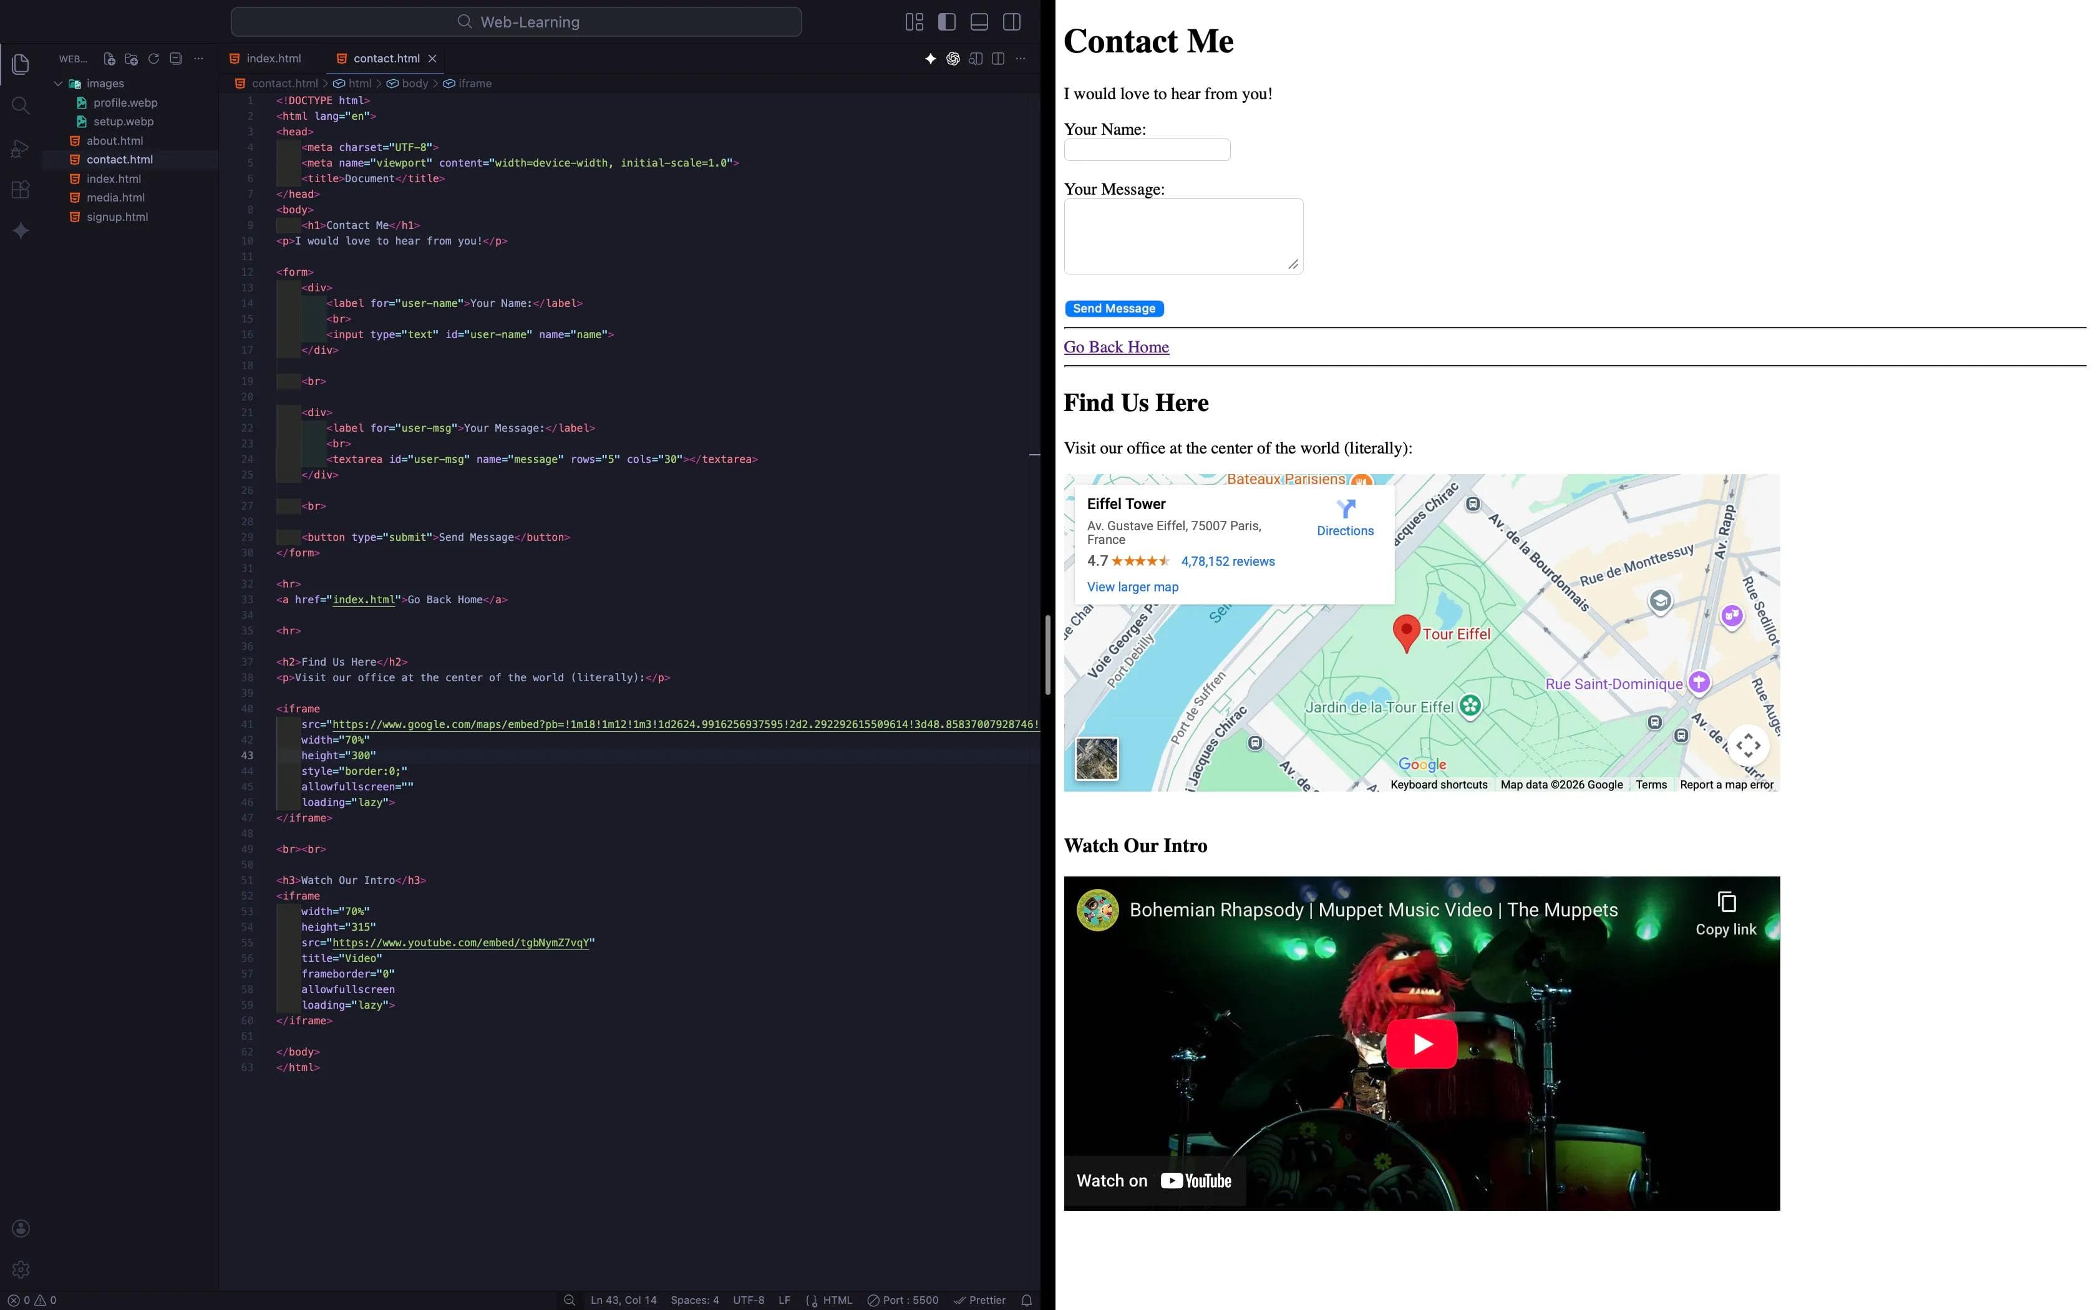Select the HTML language mode in status bar
This screenshot has height=1310, width=2096.
(837, 1299)
